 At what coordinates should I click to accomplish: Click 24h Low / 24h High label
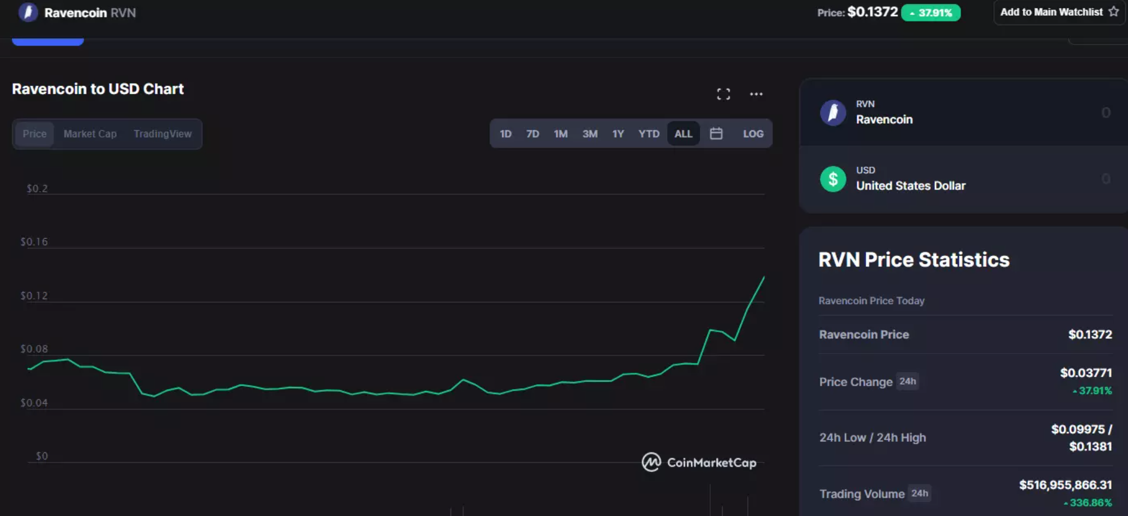point(872,438)
